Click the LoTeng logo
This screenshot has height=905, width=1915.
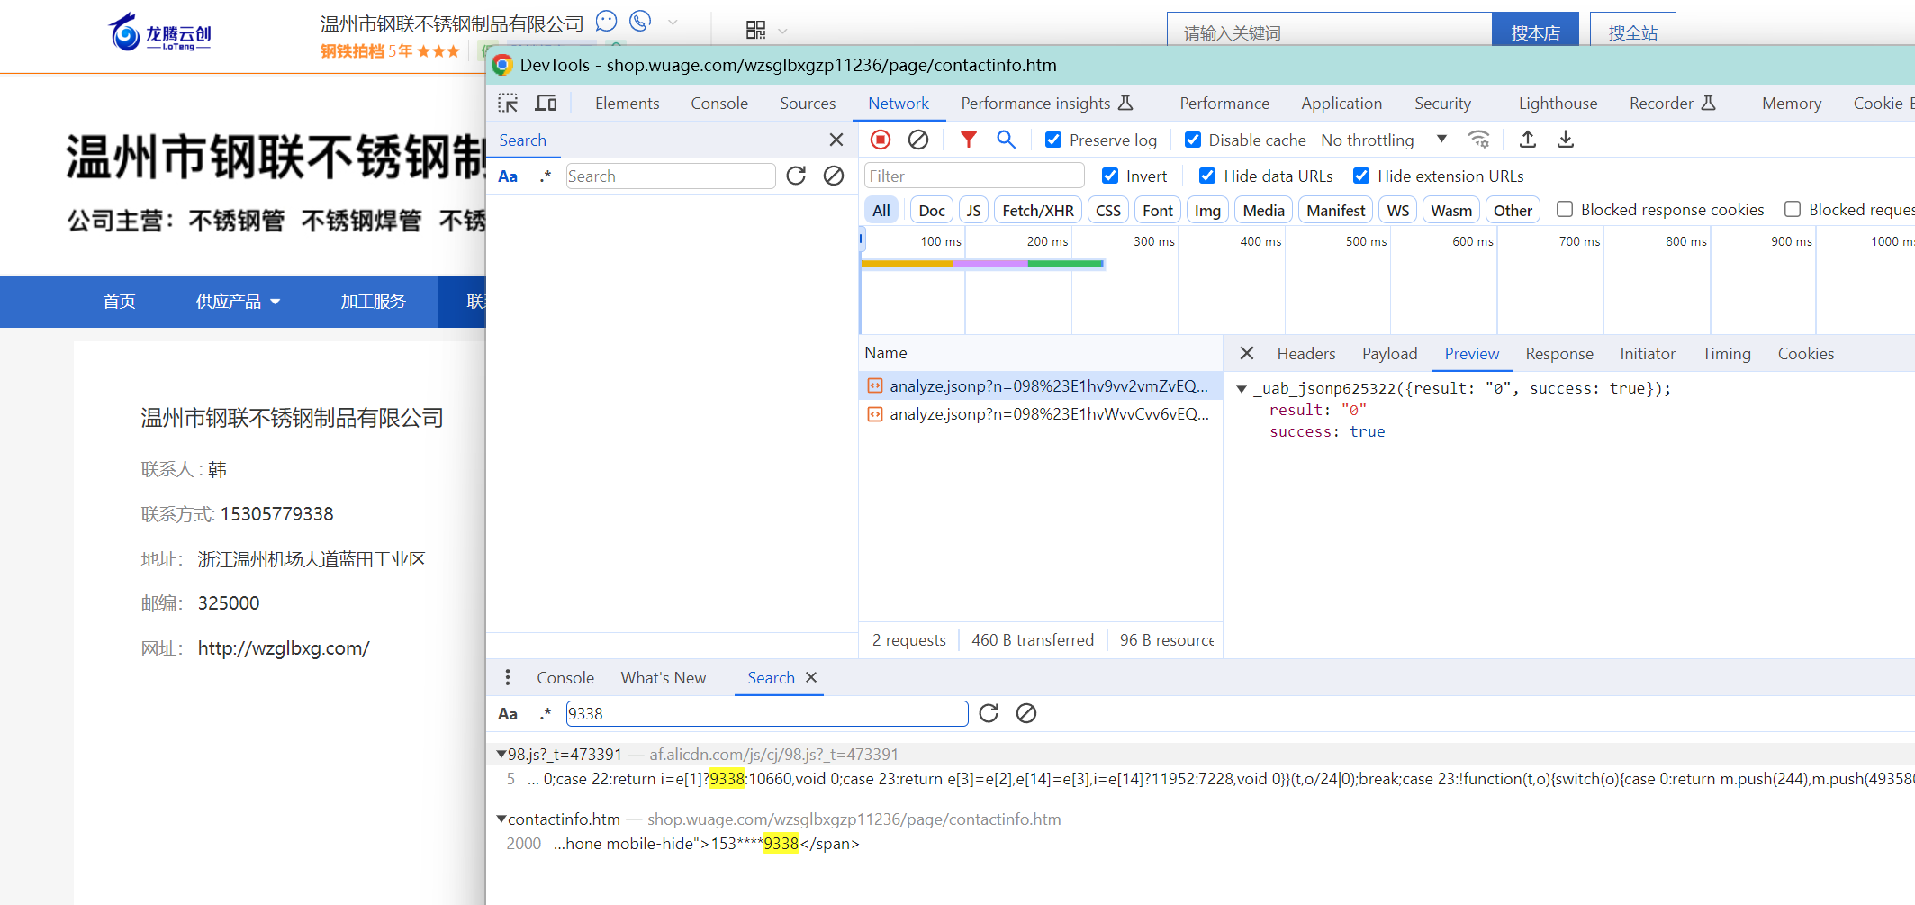160,33
